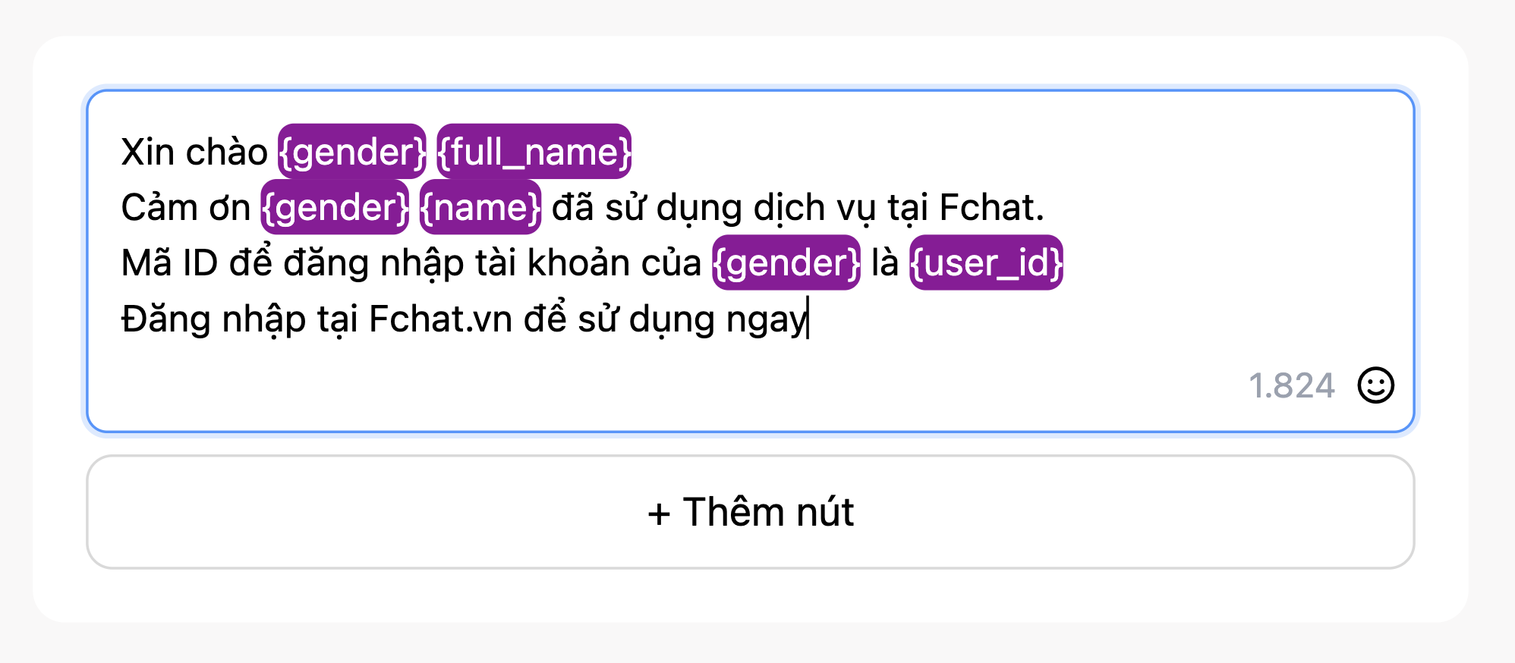This screenshot has width=1515, height=663.
Task: Click {gender} tag before the word "là"
Action: pos(786,263)
